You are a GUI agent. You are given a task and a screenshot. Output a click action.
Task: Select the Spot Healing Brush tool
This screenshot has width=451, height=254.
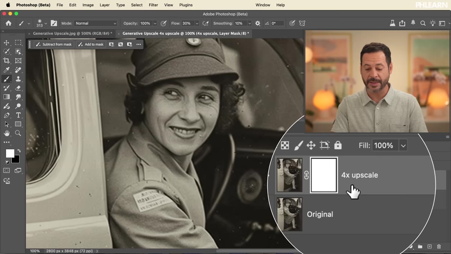point(18,70)
